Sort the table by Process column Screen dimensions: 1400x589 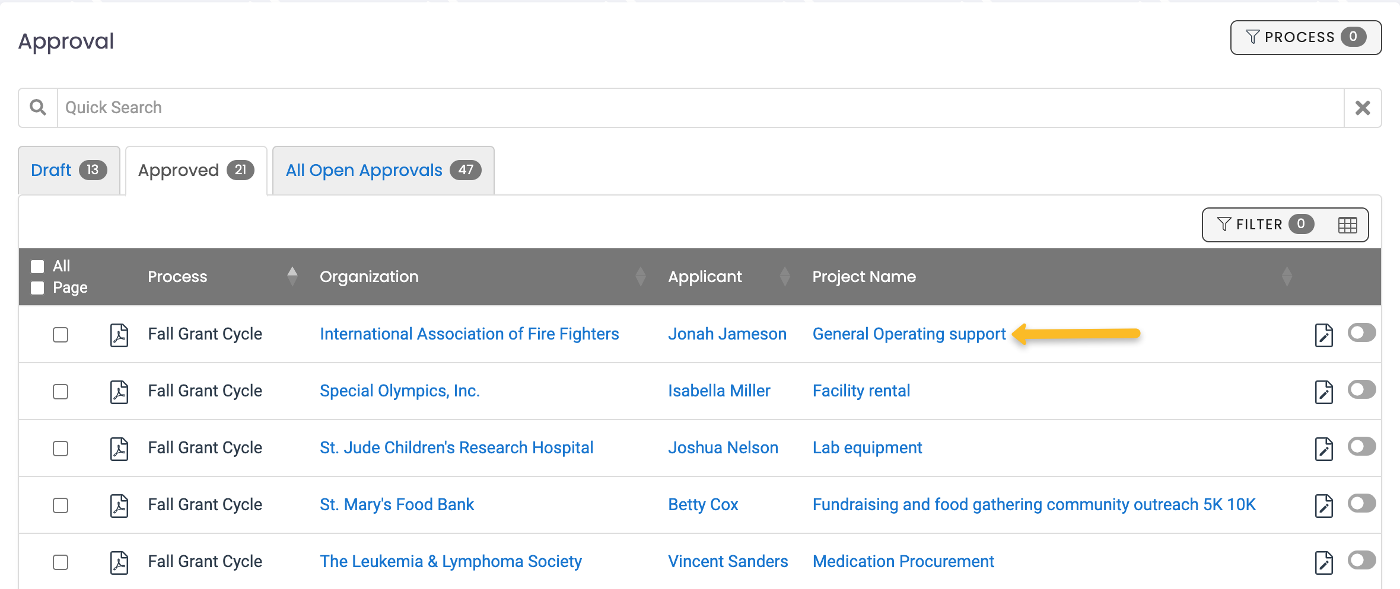[292, 276]
